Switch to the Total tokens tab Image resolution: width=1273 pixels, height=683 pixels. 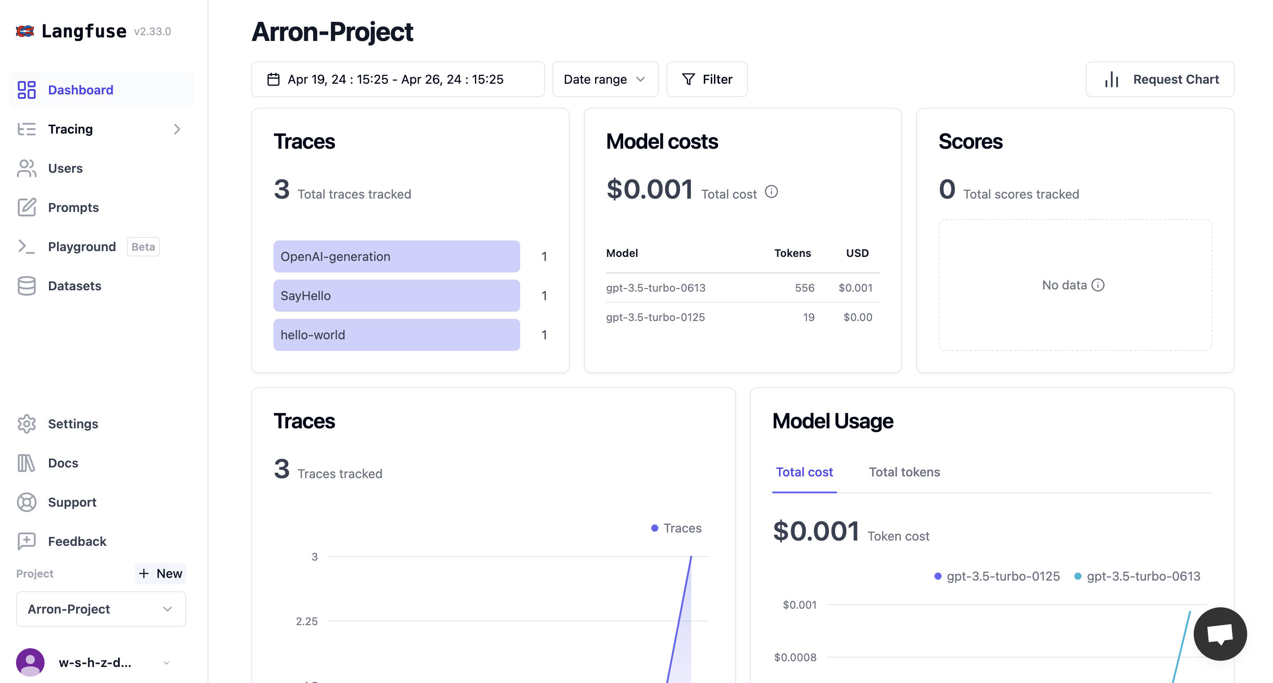(x=904, y=472)
